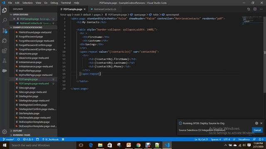This screenshot has width=266, height=149.
Task: Go to line via Ln 16, Col 21
Action: 201,139
